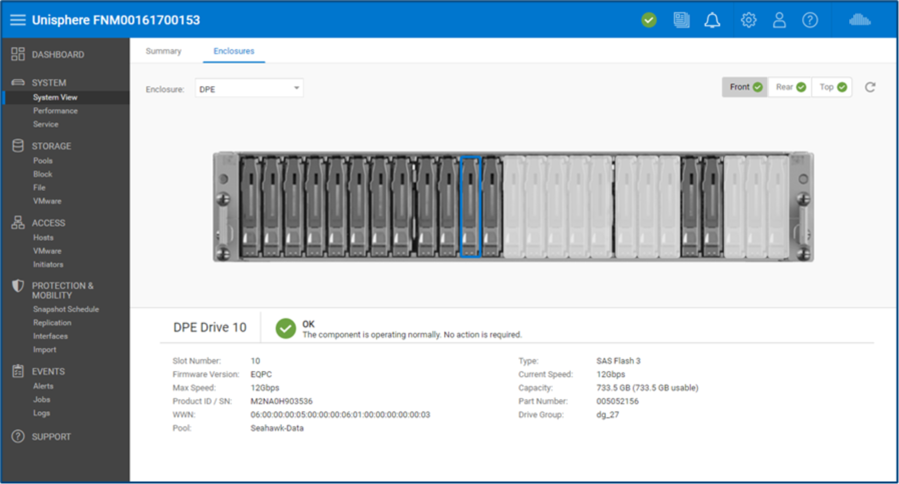Image resolution: width=899 pixels, height=484 pixels.
Task: Click the System section icon
Action: 18,82
